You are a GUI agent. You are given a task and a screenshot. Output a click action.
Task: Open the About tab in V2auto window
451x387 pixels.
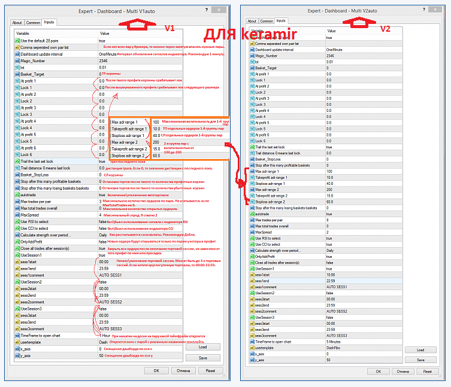(x=252, y=22)
